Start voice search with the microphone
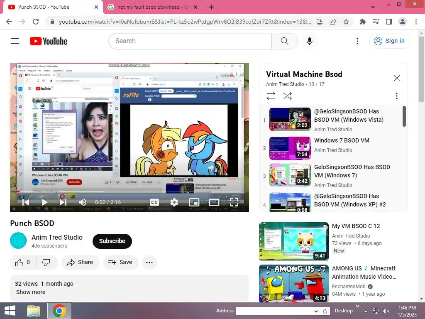Viewport: 425px width, 319px height. point(309,41)
